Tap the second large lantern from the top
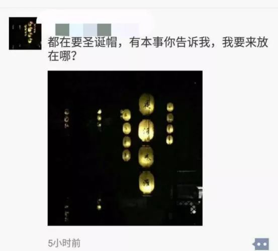The image size is (278, 251). coord(146,130)
